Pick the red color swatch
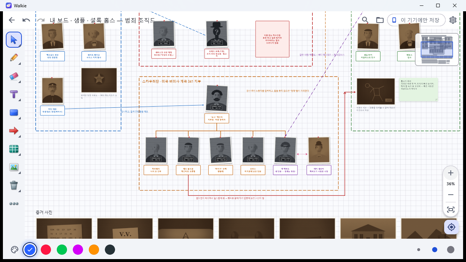Image resolution: width=466 pixels, height=262 pixels. point(46,250)
